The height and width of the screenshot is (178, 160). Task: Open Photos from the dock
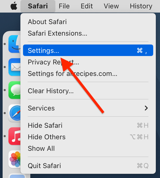coord(15,159)
